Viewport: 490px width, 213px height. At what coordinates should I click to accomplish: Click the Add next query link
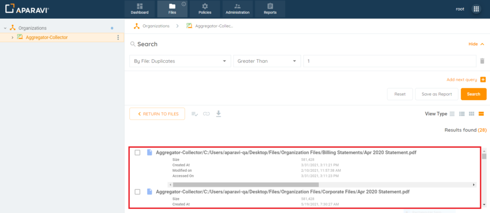point(462,80)
